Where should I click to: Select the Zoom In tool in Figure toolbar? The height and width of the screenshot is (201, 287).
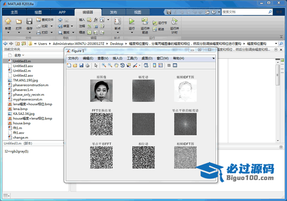click(x=104, y=65)
